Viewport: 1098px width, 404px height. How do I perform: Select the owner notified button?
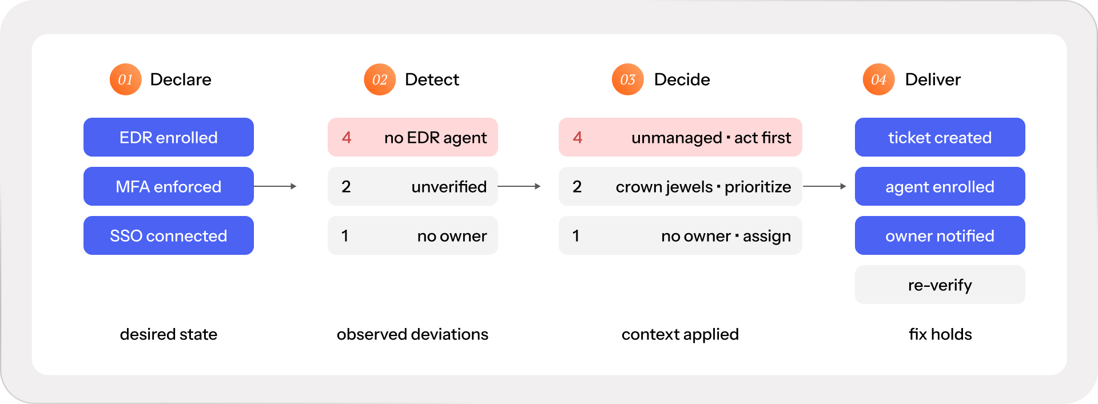[940, 235]
